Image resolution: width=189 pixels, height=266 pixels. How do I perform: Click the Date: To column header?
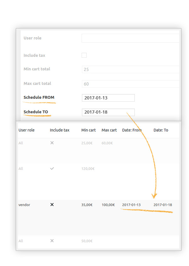click(x=160, y=130)
